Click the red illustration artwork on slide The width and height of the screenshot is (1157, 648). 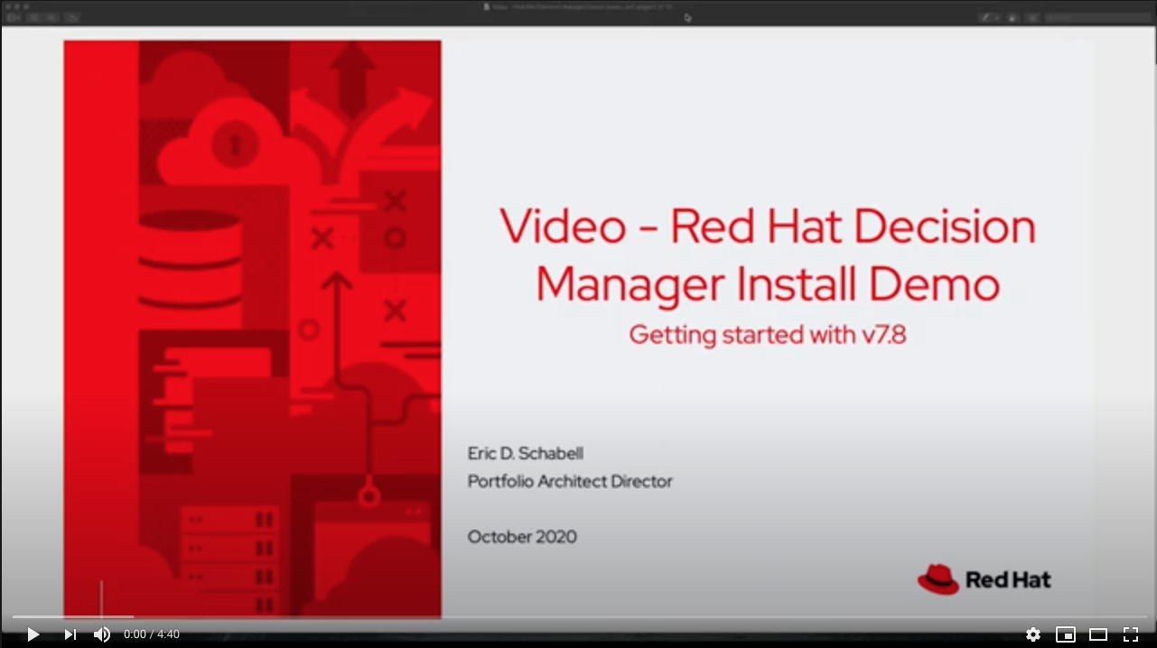coord(252,329)
